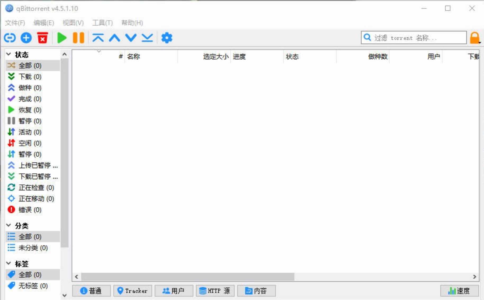Click the orange pause icon in toolbar
This screenshot has height=300, width=484.
[x=79, y=38]
